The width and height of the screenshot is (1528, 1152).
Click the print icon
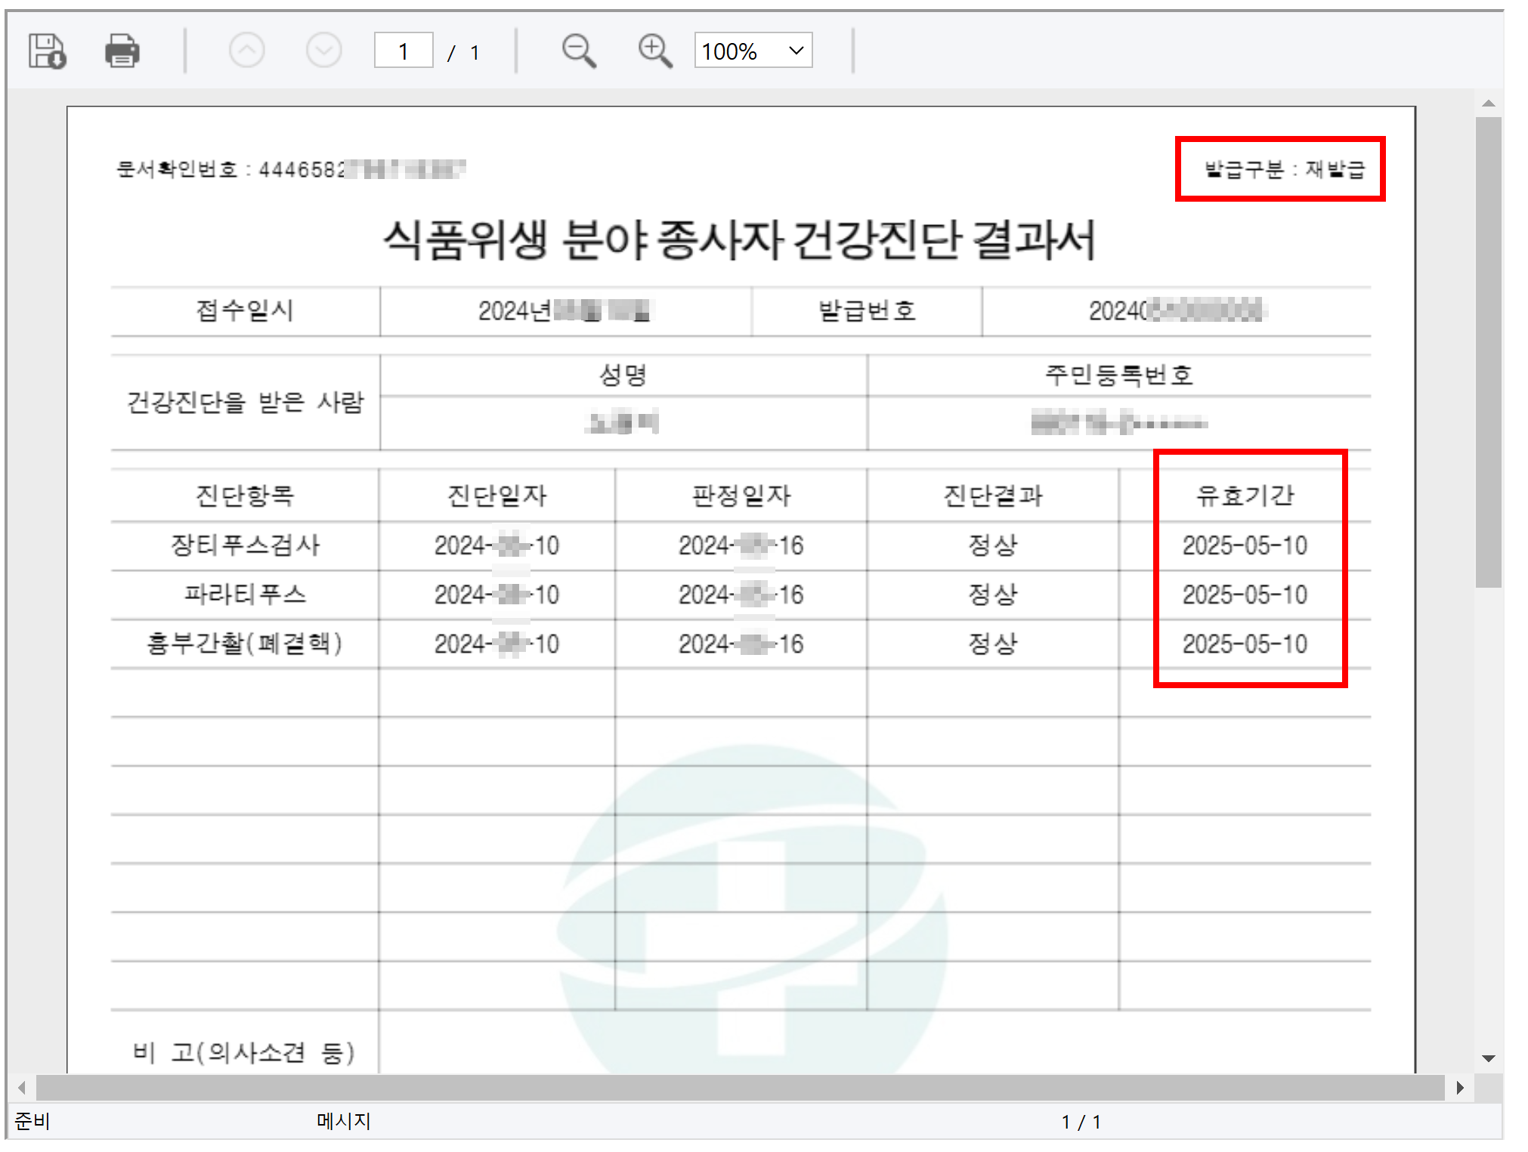[x=122, y=51]
